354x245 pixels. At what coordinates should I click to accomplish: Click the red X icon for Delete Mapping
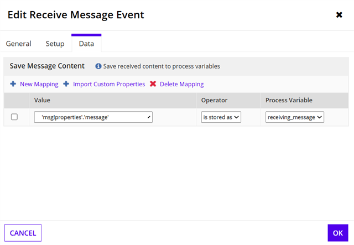pos(153,84)
